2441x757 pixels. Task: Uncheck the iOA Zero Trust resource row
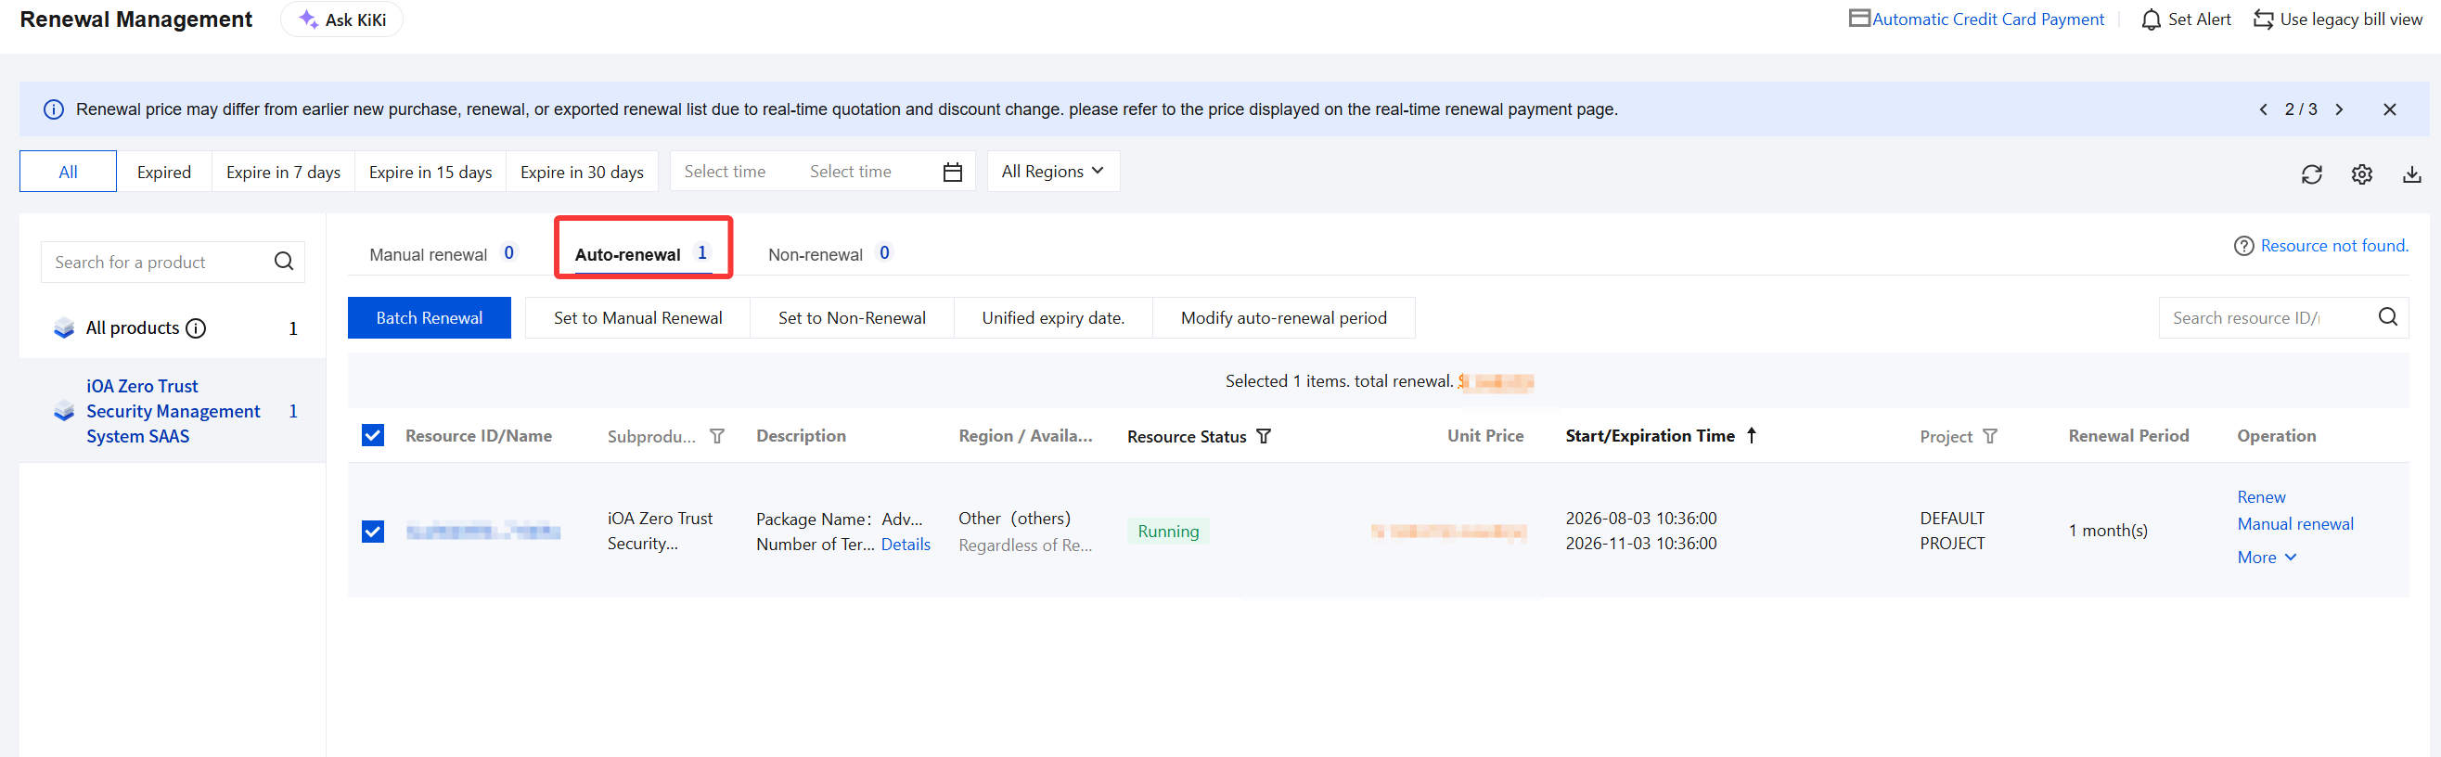tap(373, 531)
